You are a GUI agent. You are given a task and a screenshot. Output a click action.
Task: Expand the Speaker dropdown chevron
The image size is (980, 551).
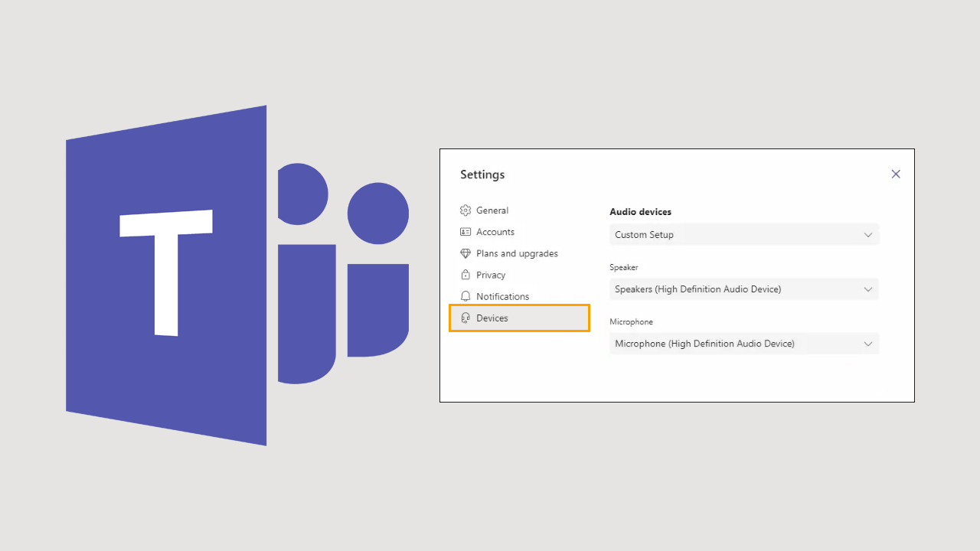[868, 289]
